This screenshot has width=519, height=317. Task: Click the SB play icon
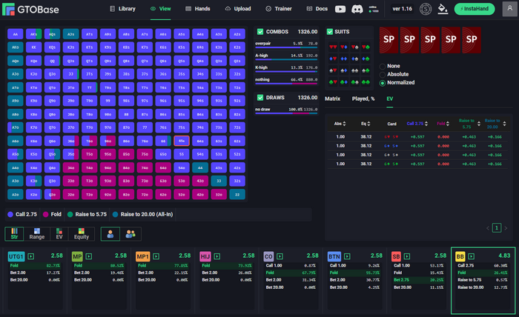407,256
